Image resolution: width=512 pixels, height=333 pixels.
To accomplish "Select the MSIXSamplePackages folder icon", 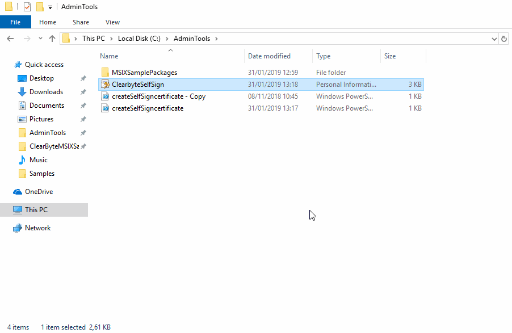I will [x=105, y=73].
